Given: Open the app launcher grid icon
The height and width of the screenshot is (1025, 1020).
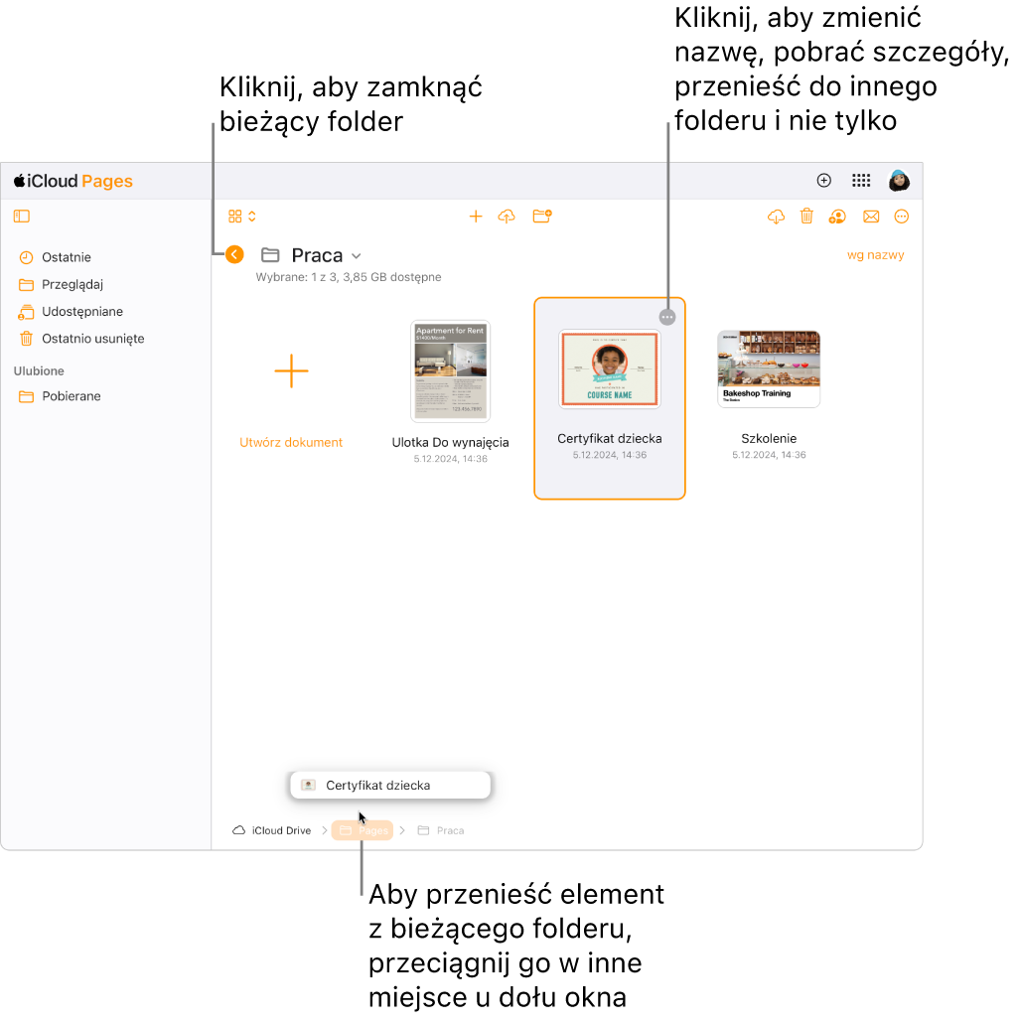Looking at the screenshot, I should tap(861, 181).
